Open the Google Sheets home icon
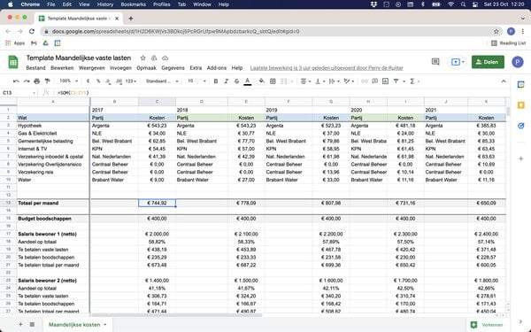This screenshot has height=332, width=531. 13,62
